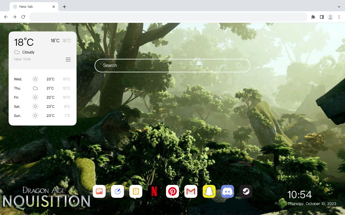Close the New tab tab
Image resolution: width=345 pixels, height=215 pixels.
point(54,7)
